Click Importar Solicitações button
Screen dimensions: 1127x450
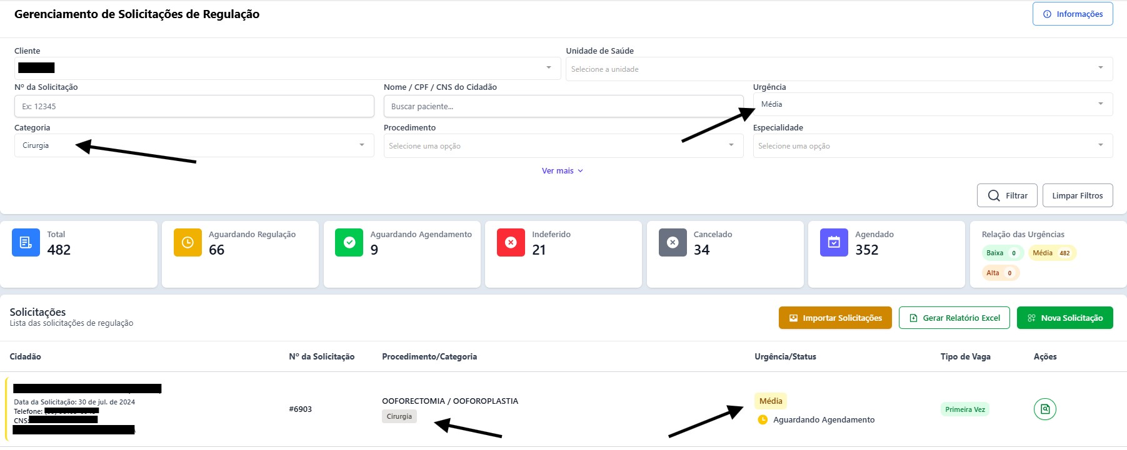pos(835,318)
